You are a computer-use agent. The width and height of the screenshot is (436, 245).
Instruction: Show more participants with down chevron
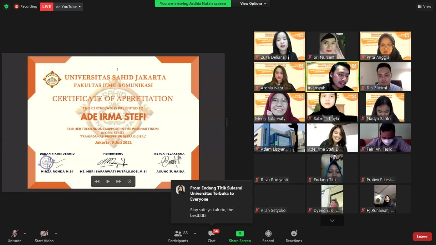point(332,221)
